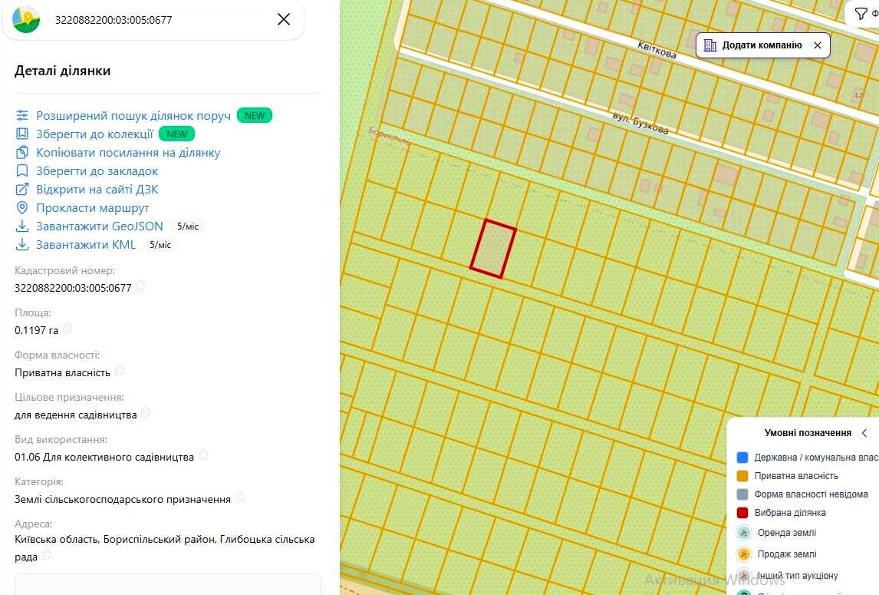The image size is (879, 595).
Task: Copy the link to the parcel
Action: pos(128,153)
